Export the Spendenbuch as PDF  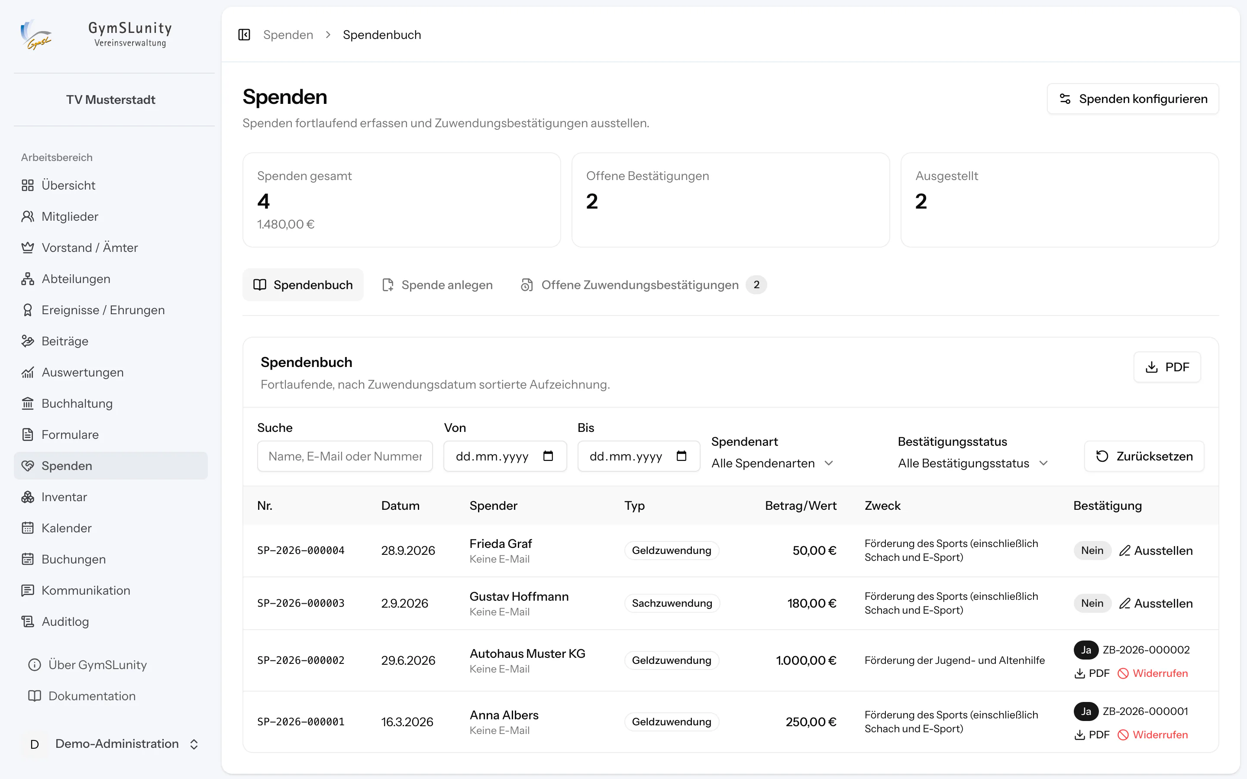tap(1167, 367)
